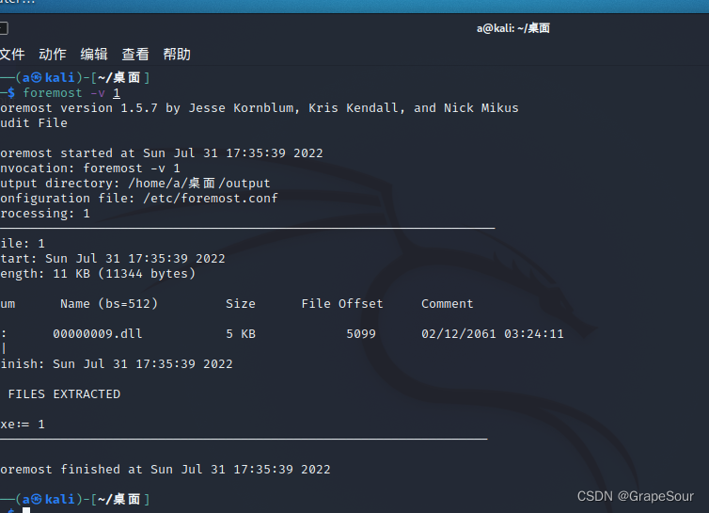Open the 编辑 menu
The width and height of the screenshot is (709, 513).
[94, 55]
